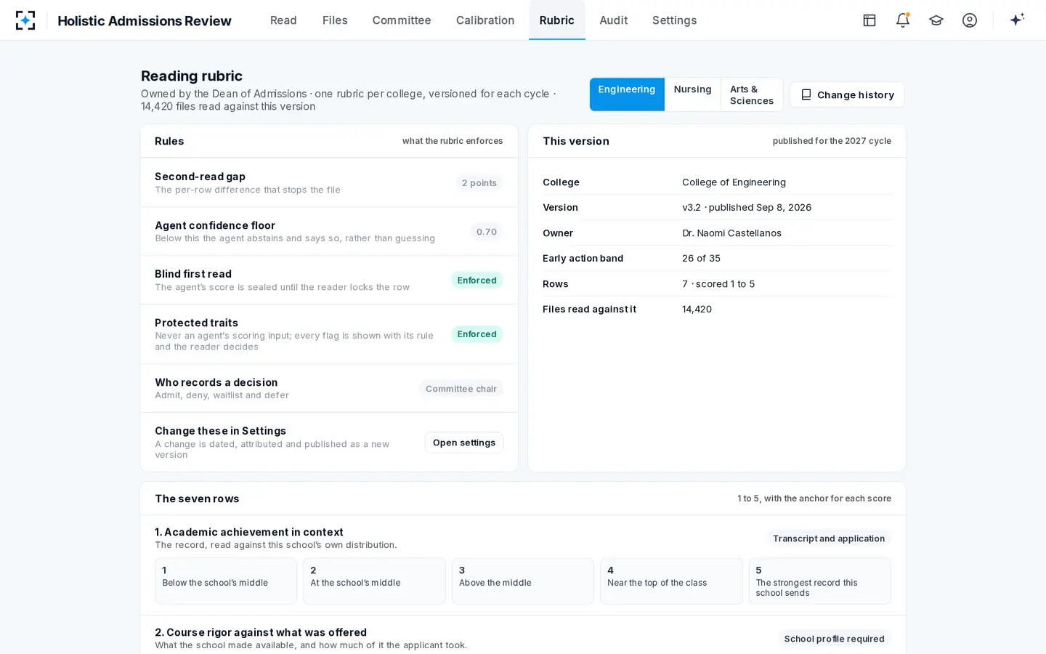Select score 5 anchor for Academic achievement
This screenshot has width=1046, height=654.
(x=819, y=581)
